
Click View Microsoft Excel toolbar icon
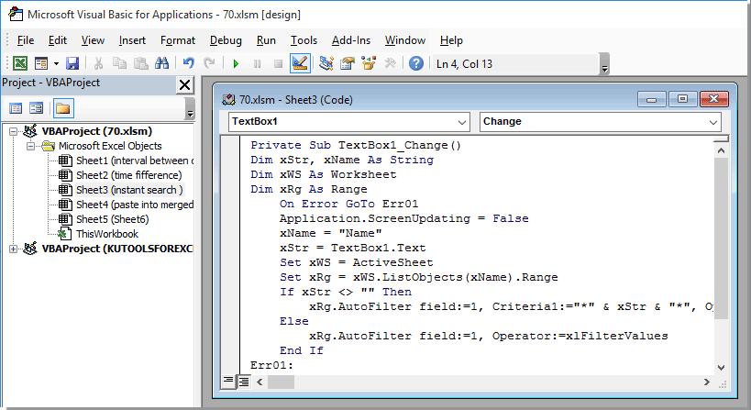(x=20, y=63)
